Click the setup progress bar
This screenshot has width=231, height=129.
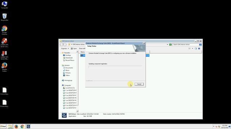pyautogui.click(x=115, y=67)
